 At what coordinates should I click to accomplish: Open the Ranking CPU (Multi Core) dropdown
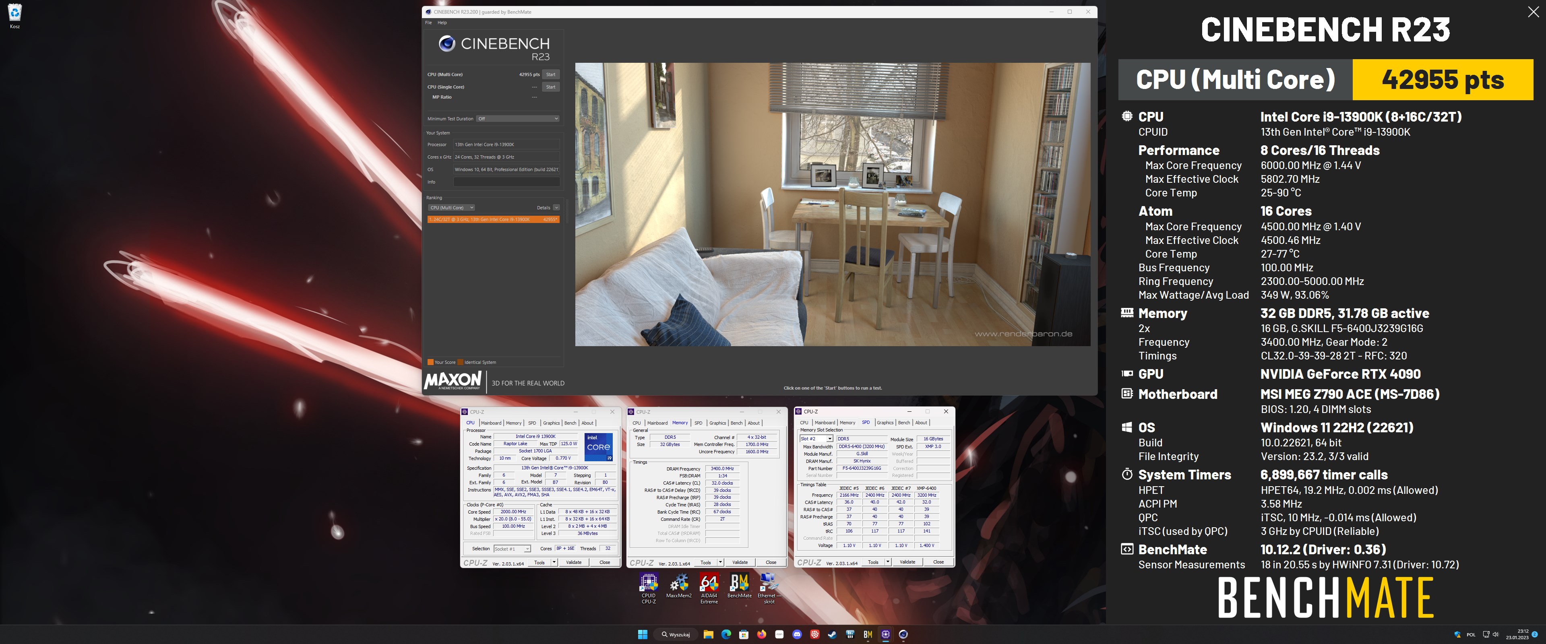451,208
